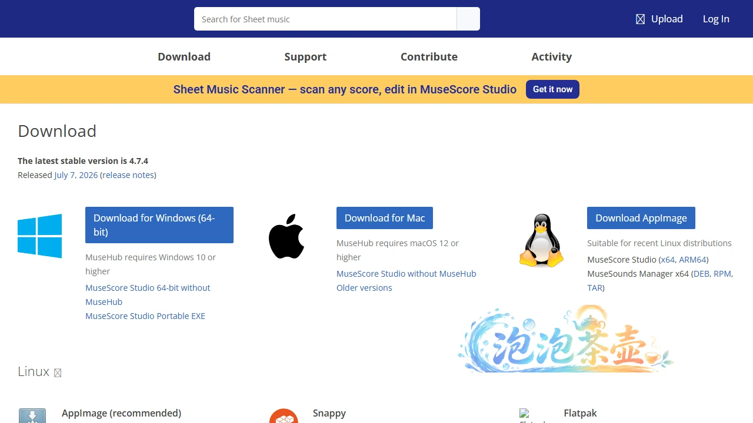753x423 pixels.
Task: Open the Contribute menu item
Action: coord(429,56)
